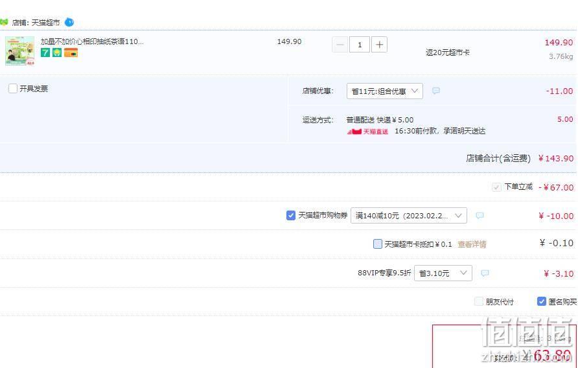Check the 开具发票 checkbox
This screenshot has width=578, height=368.
[13, 89]
